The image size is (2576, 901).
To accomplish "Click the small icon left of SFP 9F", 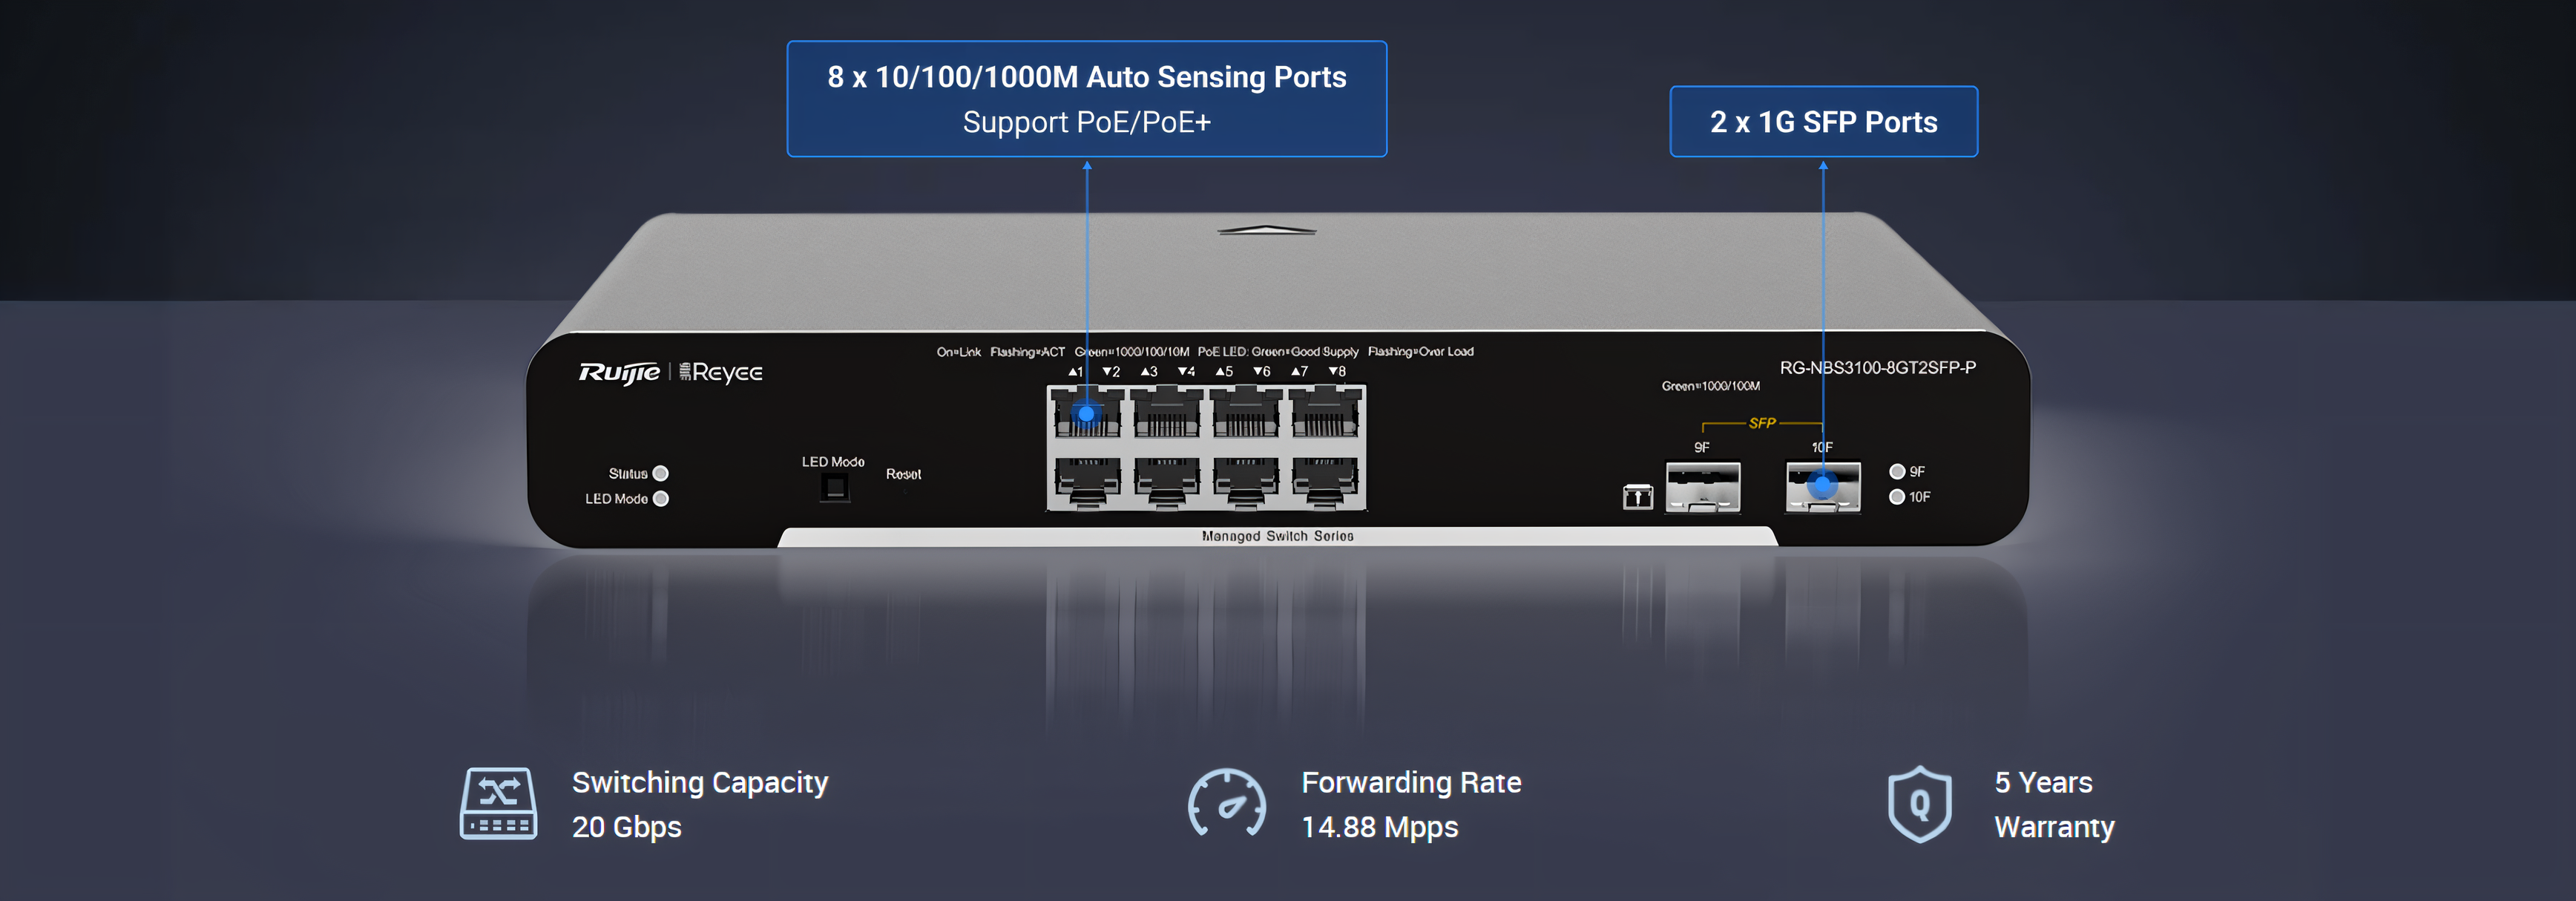I will coord(1637,496).
